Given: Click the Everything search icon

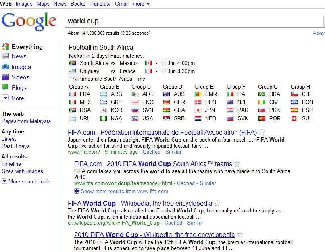Looking at the screenshot, I should 5,47.
